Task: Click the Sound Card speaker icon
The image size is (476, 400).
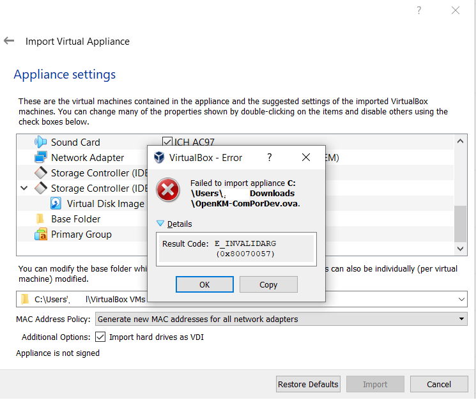Action: pos(41,142)
